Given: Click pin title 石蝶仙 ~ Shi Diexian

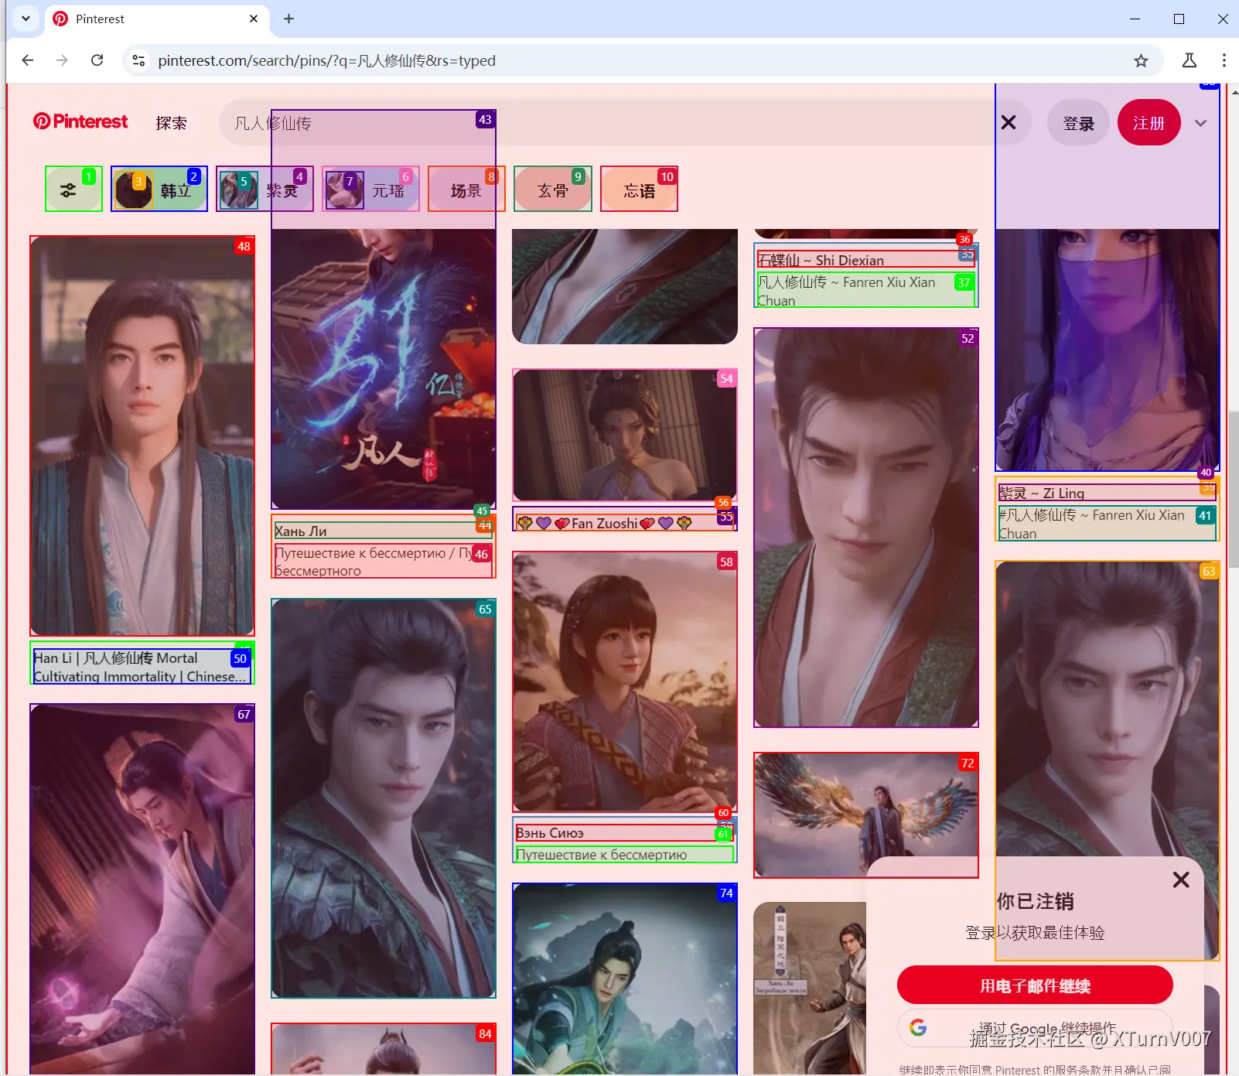Looking at the screenshot, I should [821, 260].
